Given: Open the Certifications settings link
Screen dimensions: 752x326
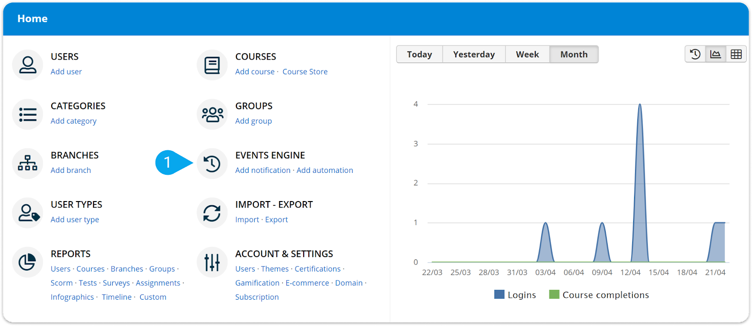Looking at the screenshot, I should (318, 269).
